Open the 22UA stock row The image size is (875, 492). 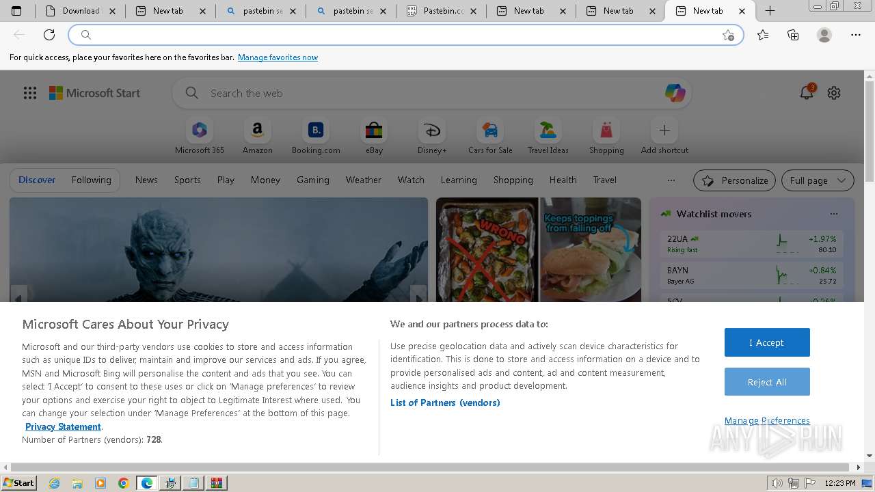751,244
